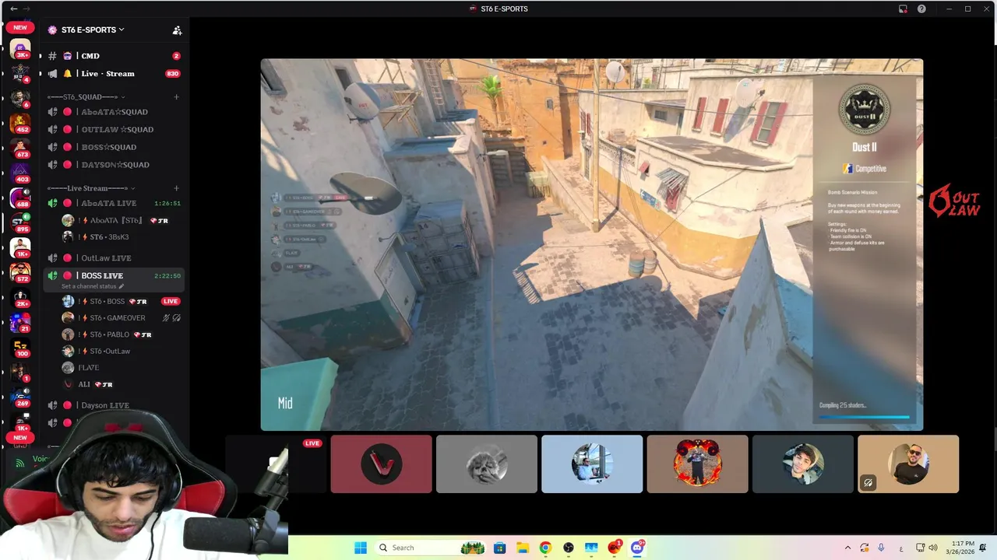The image size is (997, 560).
Task: Click the mute/deafen icons on ST6 • GAMEOVER row
Action: tap(171, 318)
